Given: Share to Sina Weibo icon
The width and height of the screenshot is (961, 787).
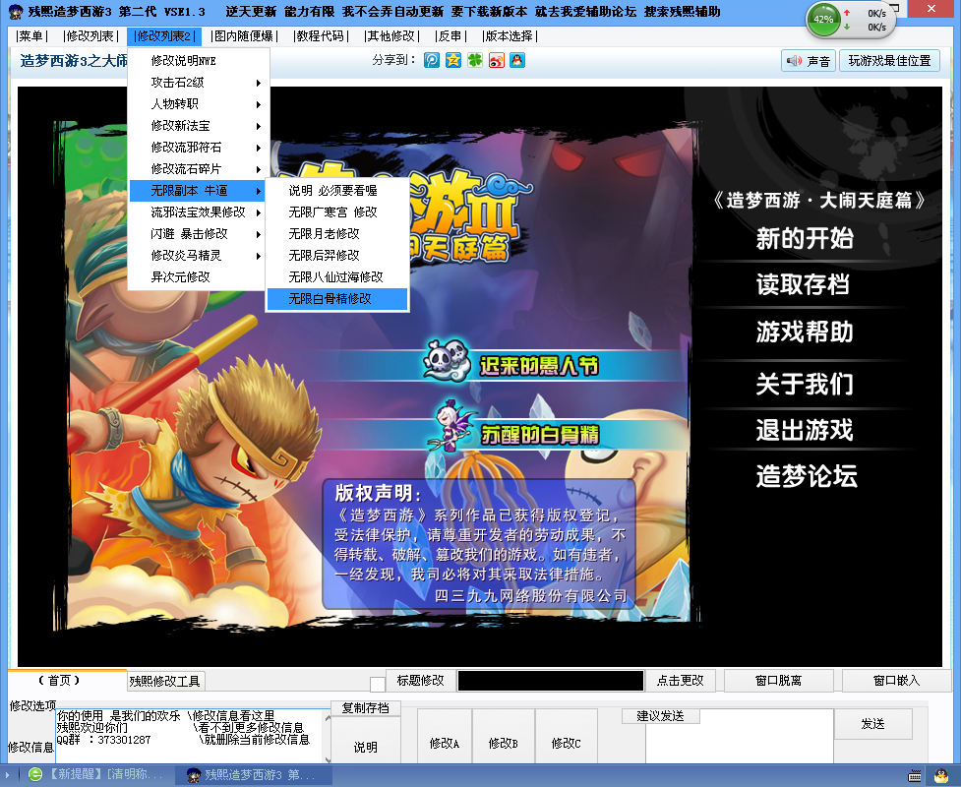Looking at the screenshot, I should pos(497,60).
